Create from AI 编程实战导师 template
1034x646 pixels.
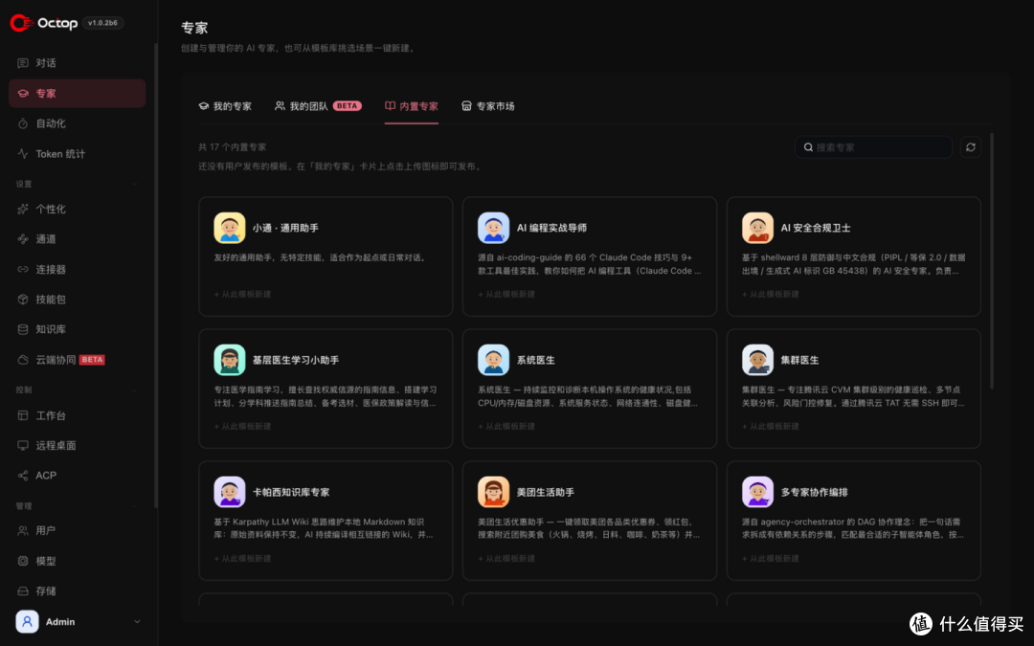pyautogui.click(x=506, y=294)
